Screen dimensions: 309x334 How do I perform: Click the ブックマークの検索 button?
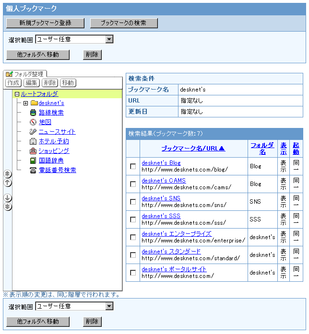124,23
